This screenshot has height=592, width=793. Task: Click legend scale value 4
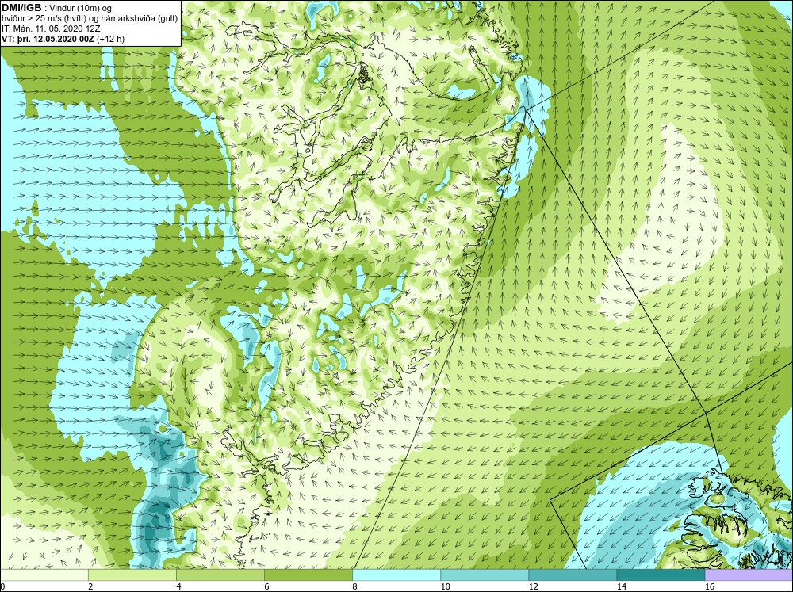(x=178, y=586)
